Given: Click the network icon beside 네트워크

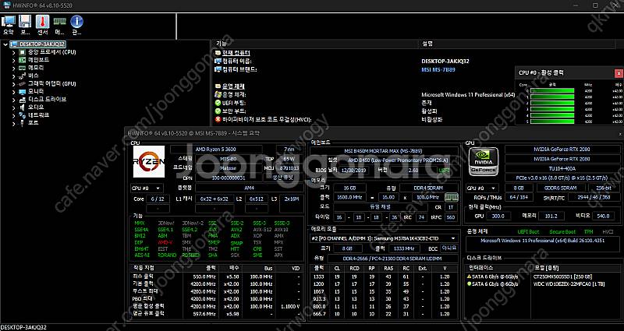Looking at the screenshot, I should tap(23, 115).
